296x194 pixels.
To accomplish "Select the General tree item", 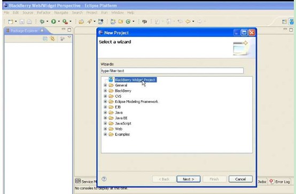I will (x=121, y=85).
